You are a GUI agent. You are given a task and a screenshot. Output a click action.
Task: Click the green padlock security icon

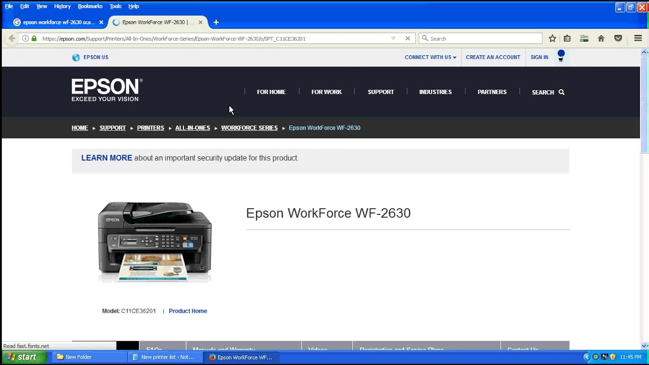tap(34, 39)
